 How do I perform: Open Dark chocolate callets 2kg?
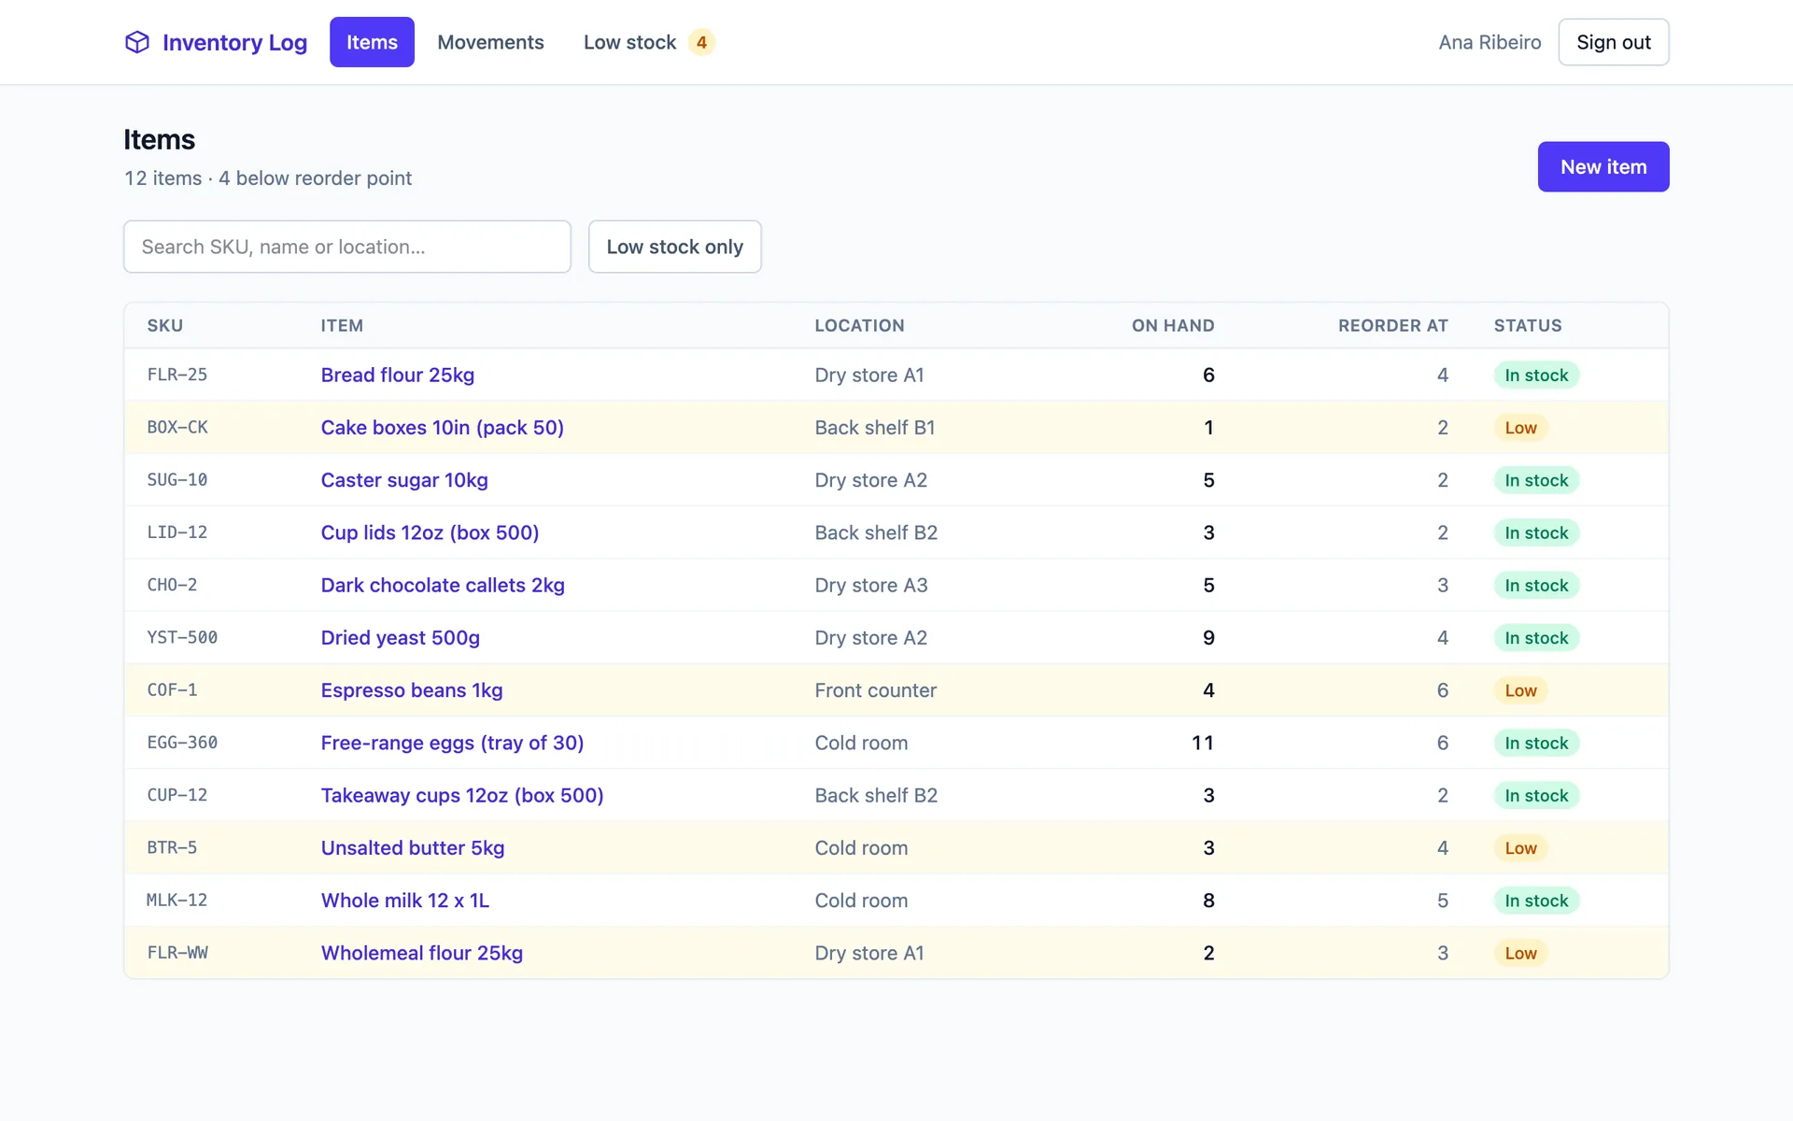pyautogui.click(x=443, y=585)
